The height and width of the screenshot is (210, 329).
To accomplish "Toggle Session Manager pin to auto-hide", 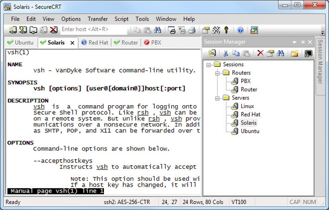I will click(x=302, y=42).
